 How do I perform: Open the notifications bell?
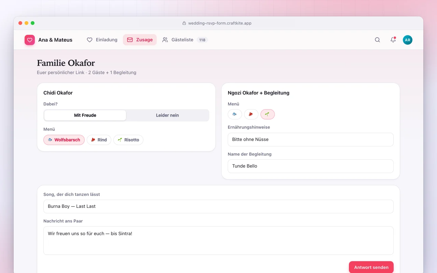393,40
